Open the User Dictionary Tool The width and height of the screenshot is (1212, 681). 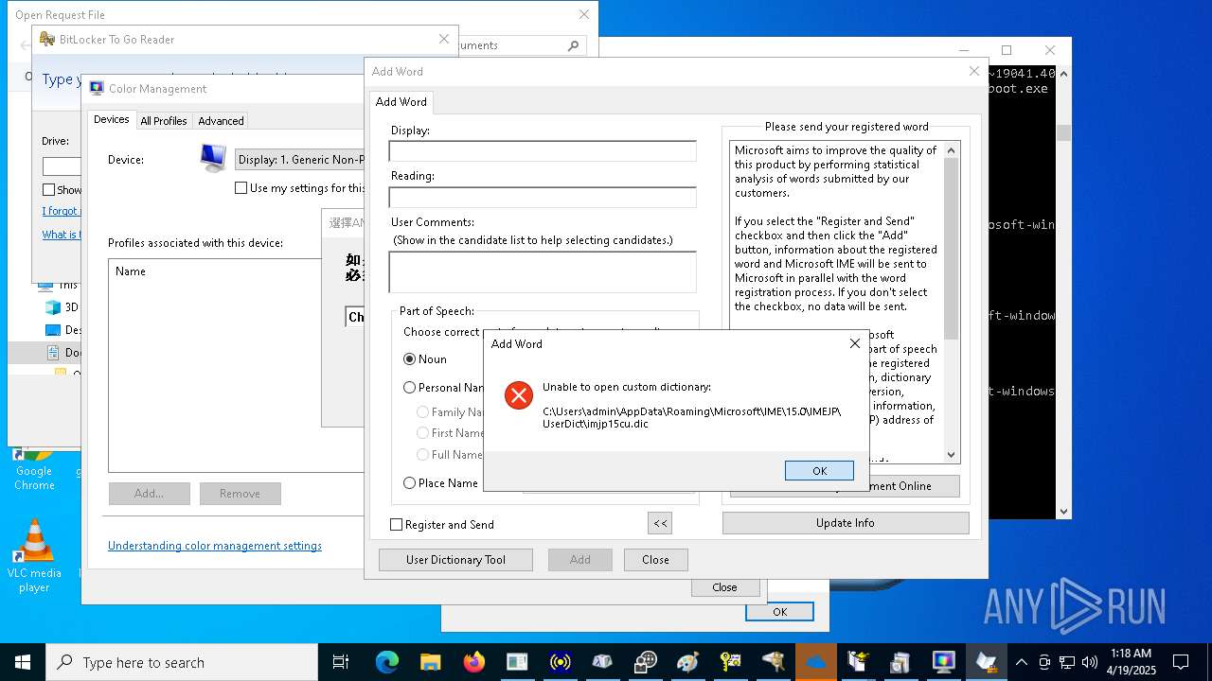(x=455, y=560)
